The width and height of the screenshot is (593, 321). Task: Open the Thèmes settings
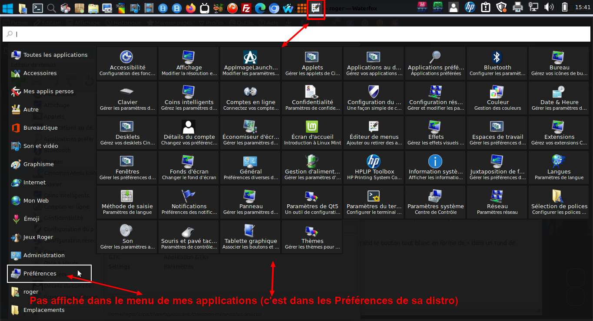(312, 236)
